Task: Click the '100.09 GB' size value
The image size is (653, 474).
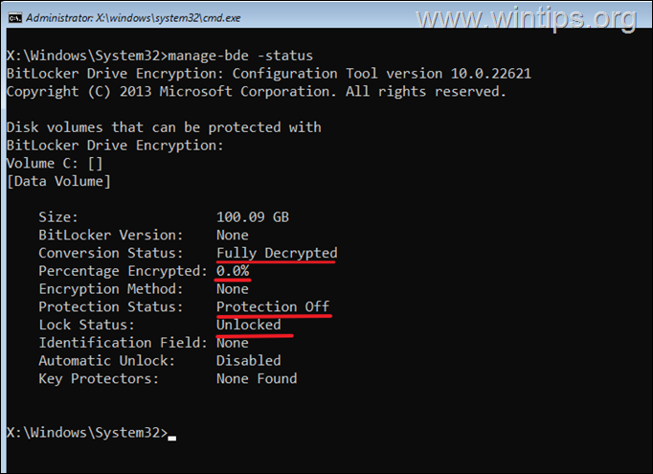Action: tap(253, 217)
